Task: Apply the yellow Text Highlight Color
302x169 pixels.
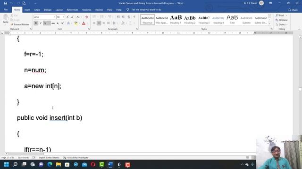Action: tap(76, 23)
